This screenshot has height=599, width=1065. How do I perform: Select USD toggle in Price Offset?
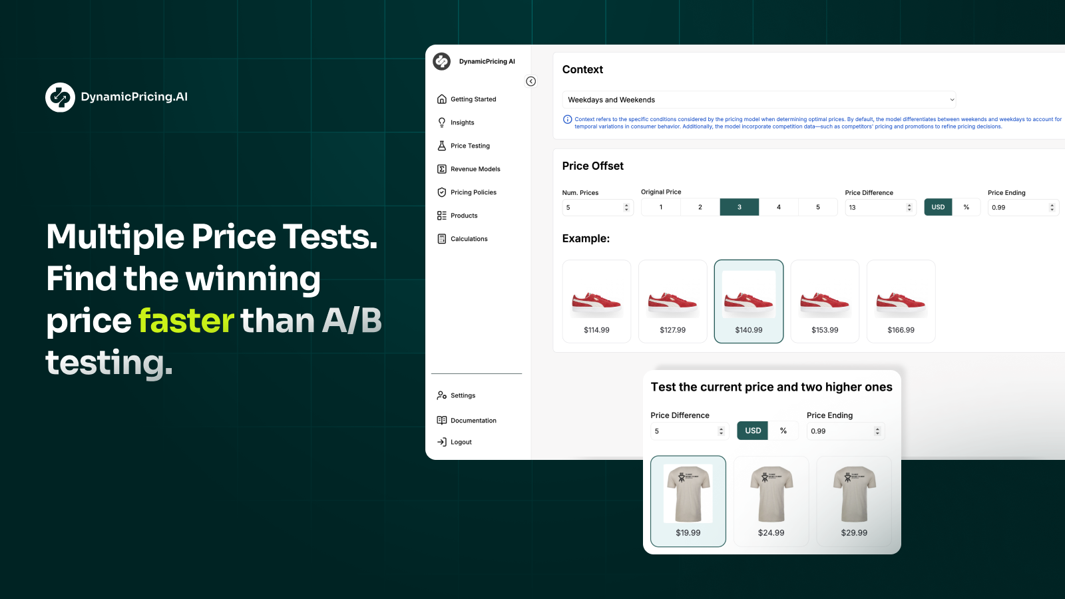pyautogui.click(x=938, y=207)
